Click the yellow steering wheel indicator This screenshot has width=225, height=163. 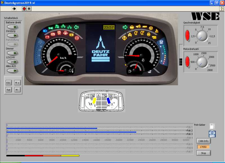151,28
